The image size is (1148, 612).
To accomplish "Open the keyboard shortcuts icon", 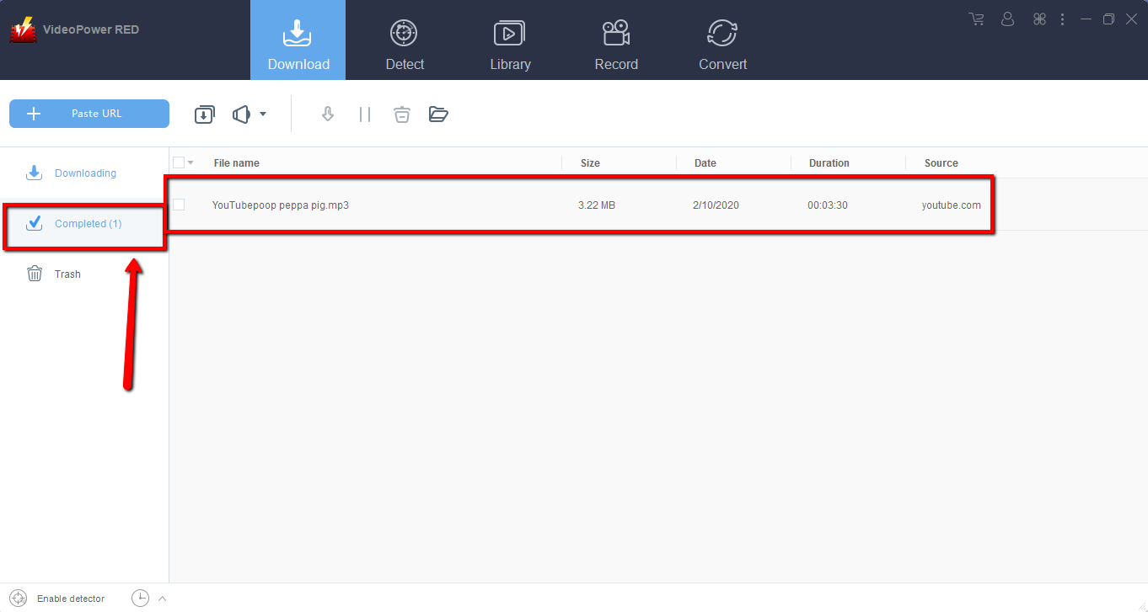I will point(1039,19).
